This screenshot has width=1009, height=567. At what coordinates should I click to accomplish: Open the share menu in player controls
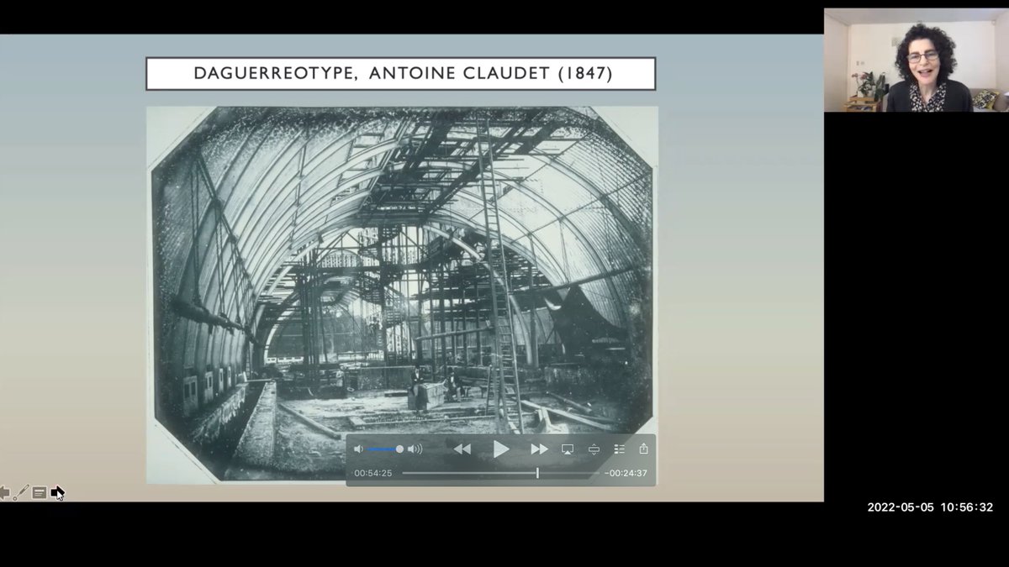pos(643,449)
